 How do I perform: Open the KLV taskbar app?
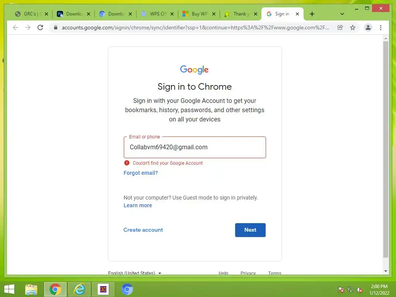(x=103, y=289)
